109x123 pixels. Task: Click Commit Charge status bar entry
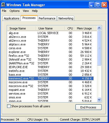point(80,119)
